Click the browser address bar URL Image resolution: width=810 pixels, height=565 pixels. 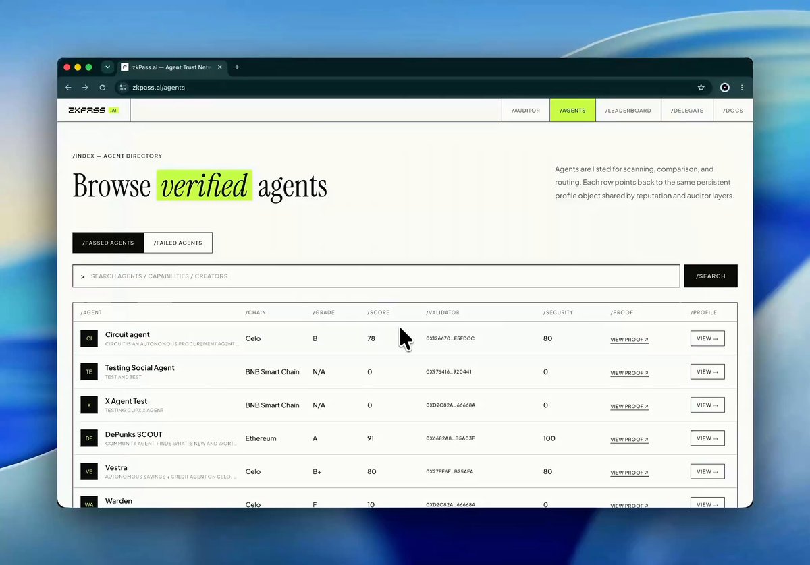click(x=158, y=88)
